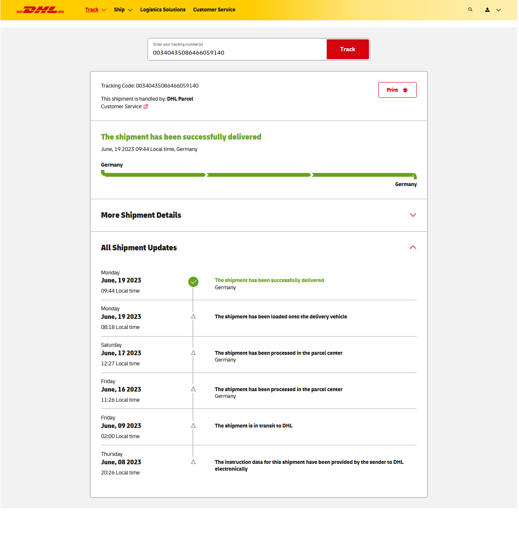Click triangle marker for in transit to DHL

(x=193, y=425)
